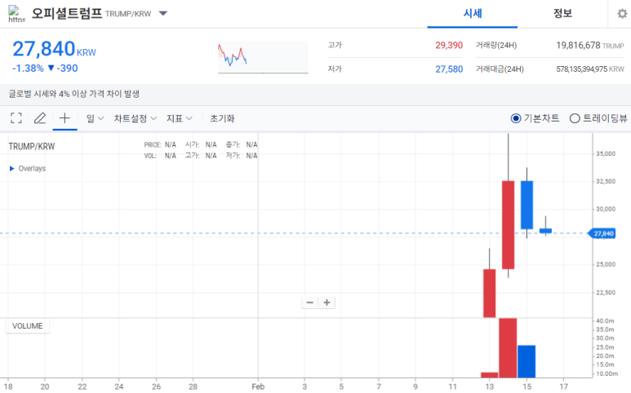Open the 지표 indicators dropdown
Screen dimensions: 631x393
point(180,118)
